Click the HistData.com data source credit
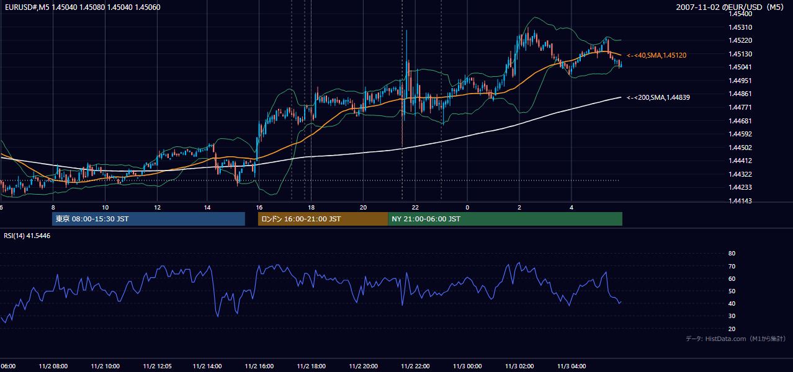The height and width of the screenshot is (372, 793). [736, 339]
